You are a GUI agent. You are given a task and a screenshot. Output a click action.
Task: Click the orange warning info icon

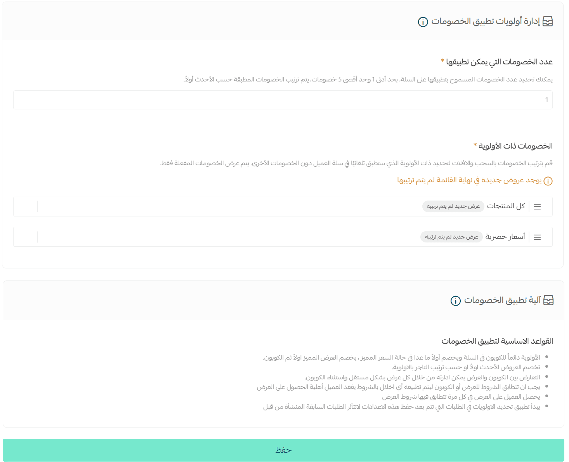[548, 181]
